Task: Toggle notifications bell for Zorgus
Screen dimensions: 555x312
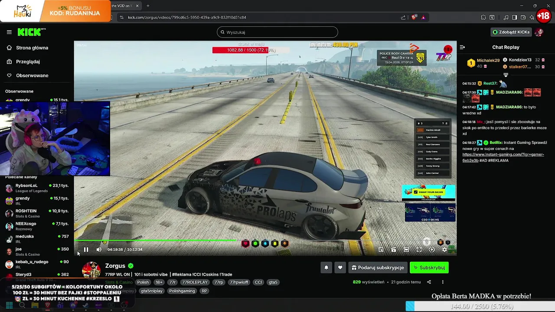Action: [x=326, y=268]
